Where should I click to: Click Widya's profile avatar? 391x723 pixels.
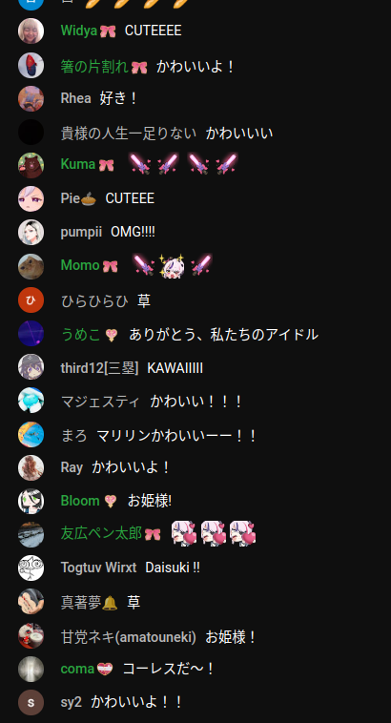(x=31, y=31)
